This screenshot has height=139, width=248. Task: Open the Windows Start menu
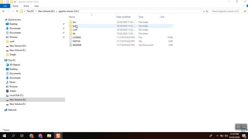click(4, 136)
